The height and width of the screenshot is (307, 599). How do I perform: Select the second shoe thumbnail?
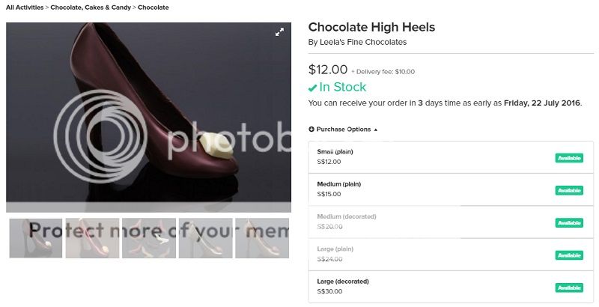pyautogui.click(x=92, y=238)
